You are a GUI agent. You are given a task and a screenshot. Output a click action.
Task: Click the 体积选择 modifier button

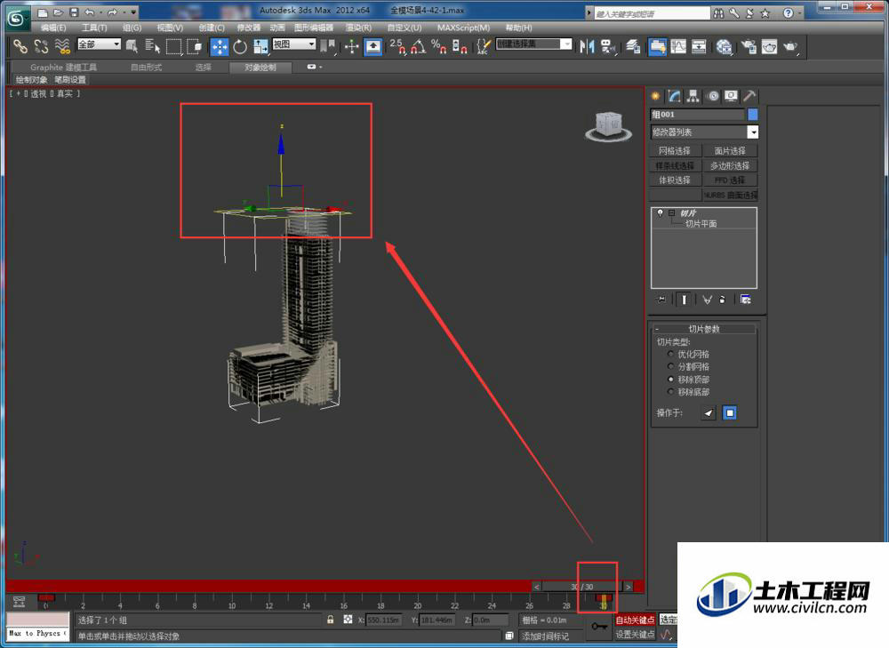pyautogui.click(x=675, y=180)
